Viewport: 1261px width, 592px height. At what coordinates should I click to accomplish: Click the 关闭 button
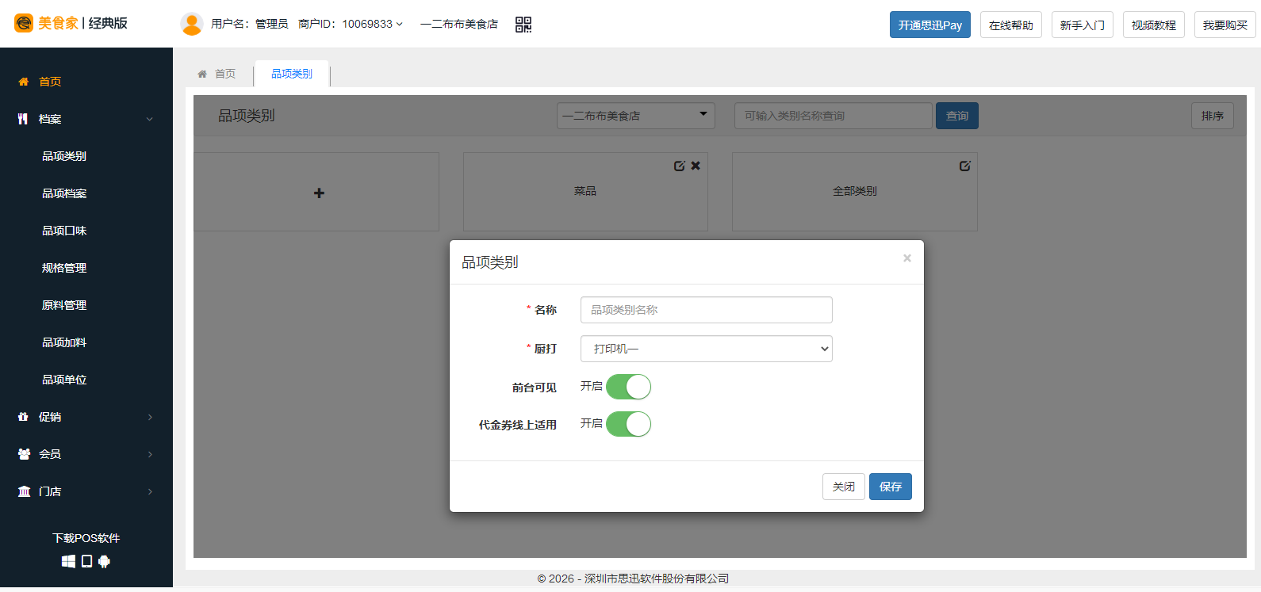[x=844, y=487]
